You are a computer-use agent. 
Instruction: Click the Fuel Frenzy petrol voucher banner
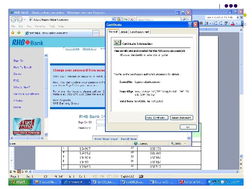pyautogui.click(x=27, y=126)
